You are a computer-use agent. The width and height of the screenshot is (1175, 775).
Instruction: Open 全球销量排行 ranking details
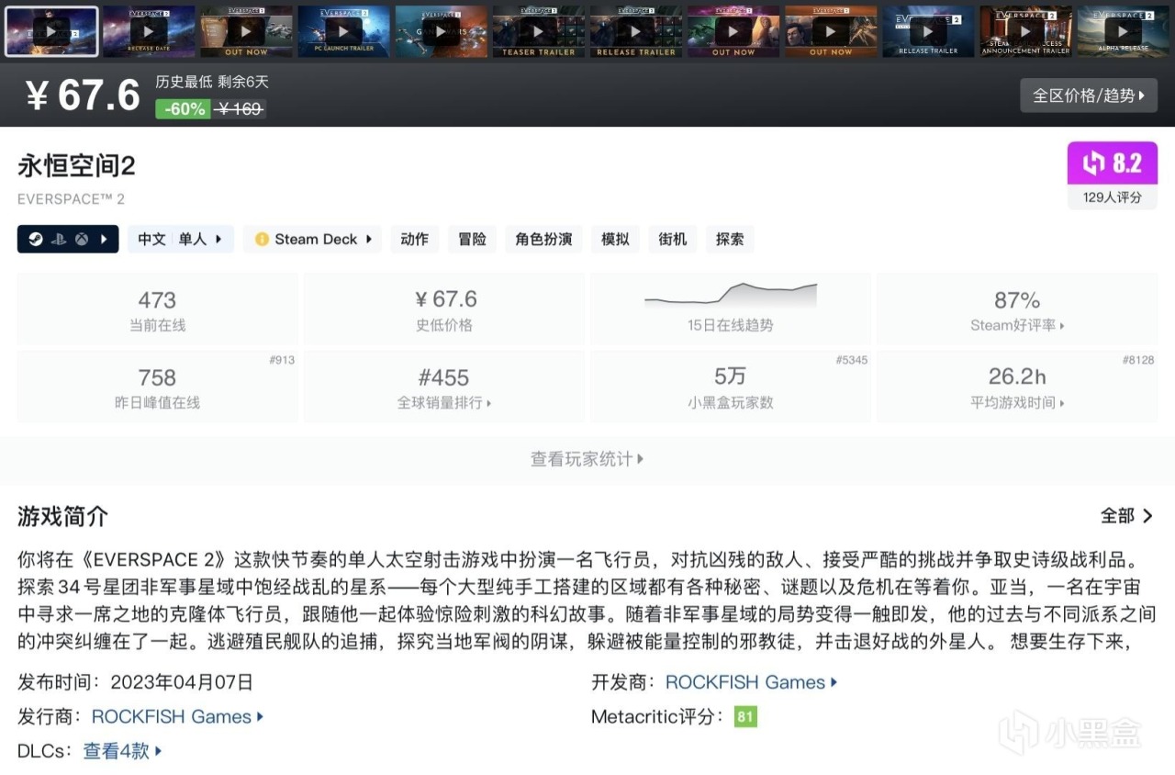(444, 402)
